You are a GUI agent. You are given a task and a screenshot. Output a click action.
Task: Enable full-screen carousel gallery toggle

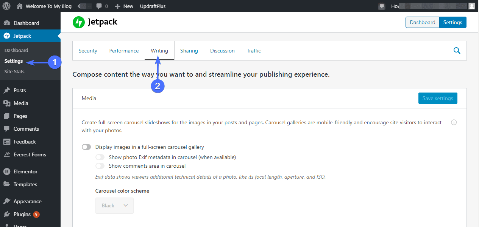coord(86,147)
